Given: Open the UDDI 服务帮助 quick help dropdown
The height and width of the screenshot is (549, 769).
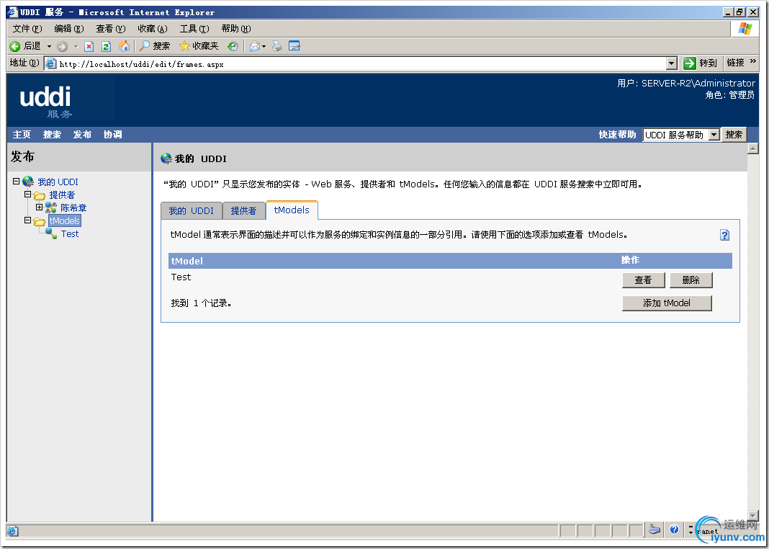Looking at the screenshot, I should (714, 135).
